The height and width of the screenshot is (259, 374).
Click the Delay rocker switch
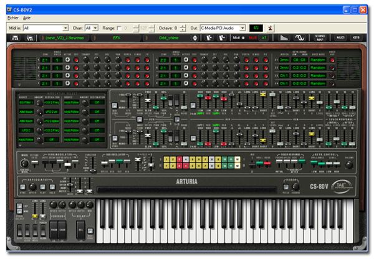[x=80, y=230]
